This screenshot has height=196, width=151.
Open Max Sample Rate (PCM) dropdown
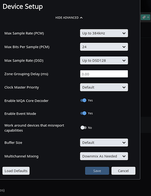[104, 33]
